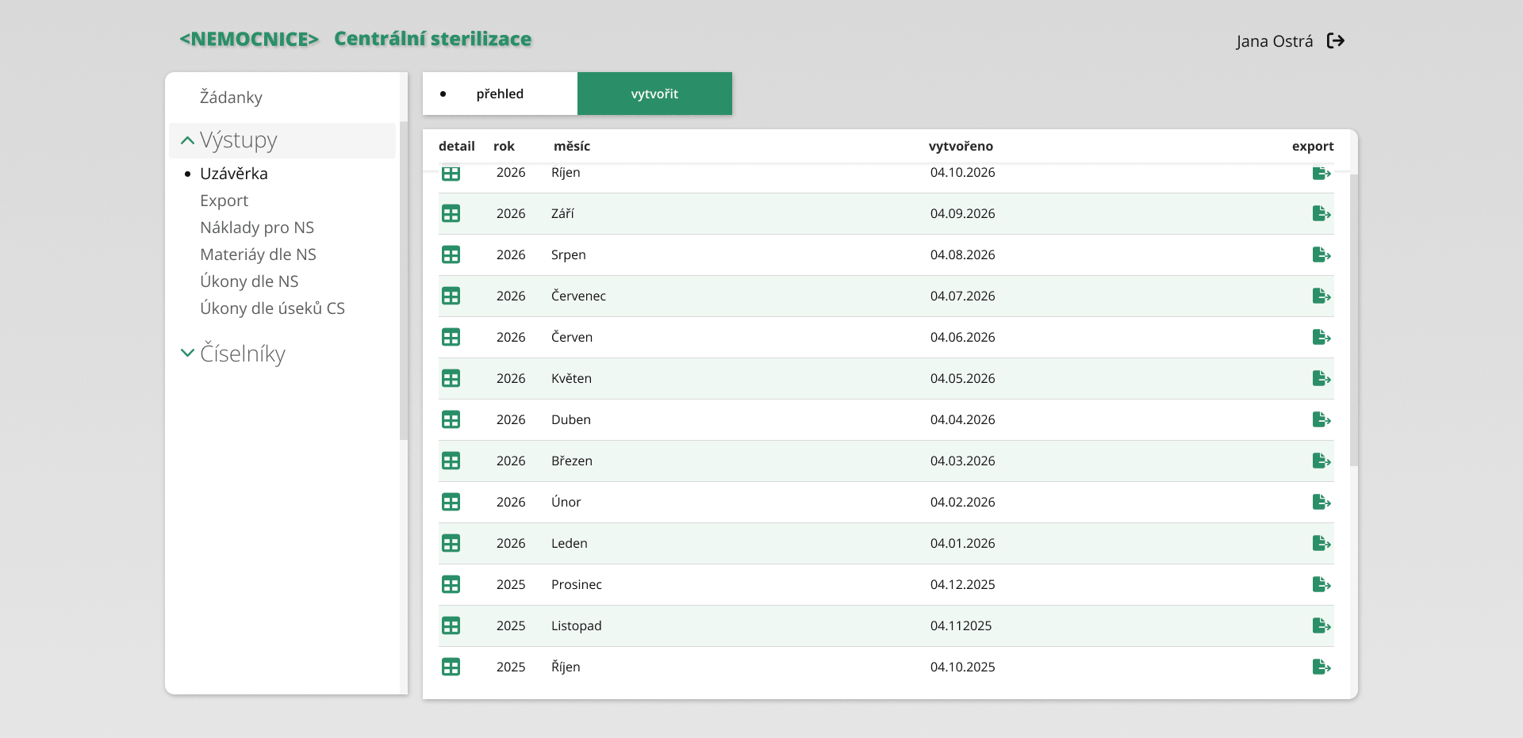Screen dimensions: 1523x738
Task: Export the Listopad 2025 closing
Action: [x=1322, y=625]
